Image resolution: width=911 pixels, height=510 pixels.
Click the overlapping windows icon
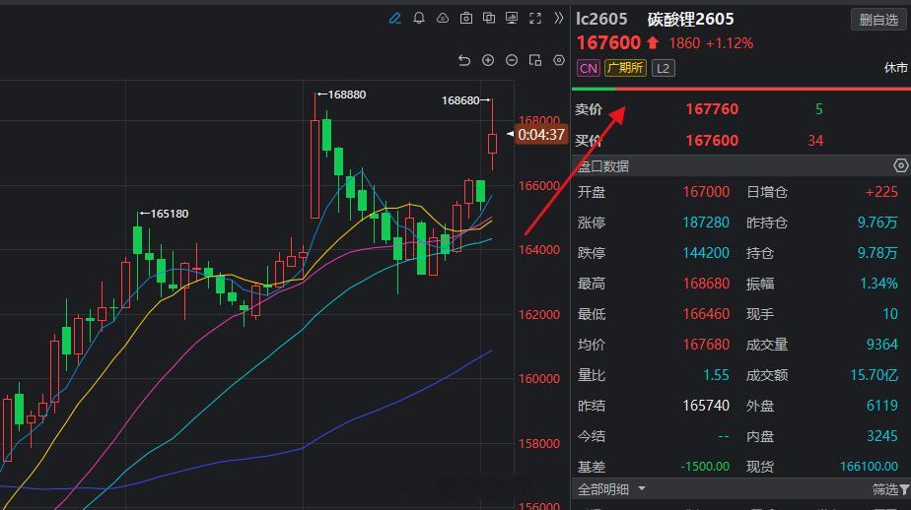coord(489,19)
